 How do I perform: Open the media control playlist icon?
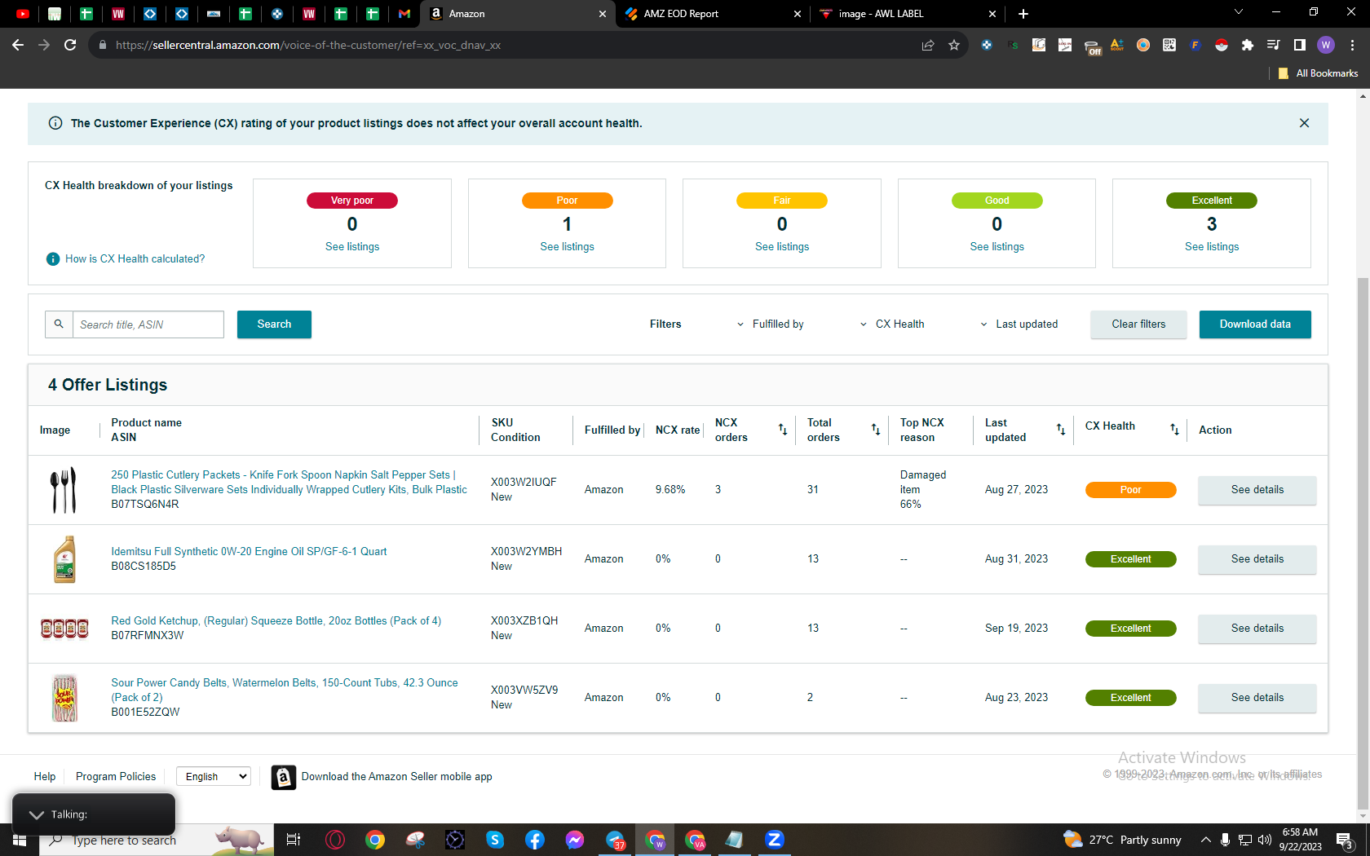click(x=1274, y=45)
